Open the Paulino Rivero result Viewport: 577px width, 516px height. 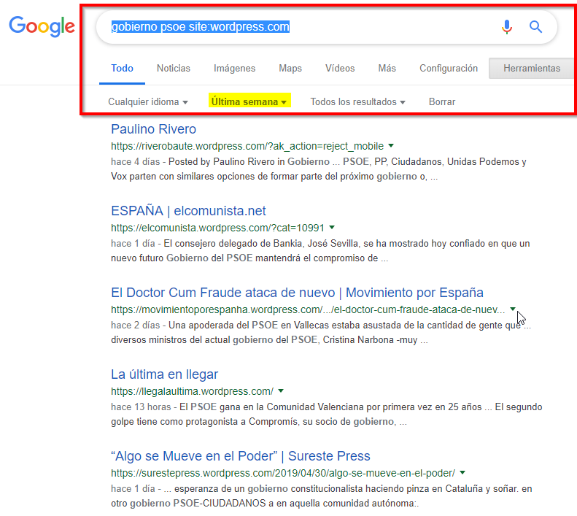(x=153, y=129)
